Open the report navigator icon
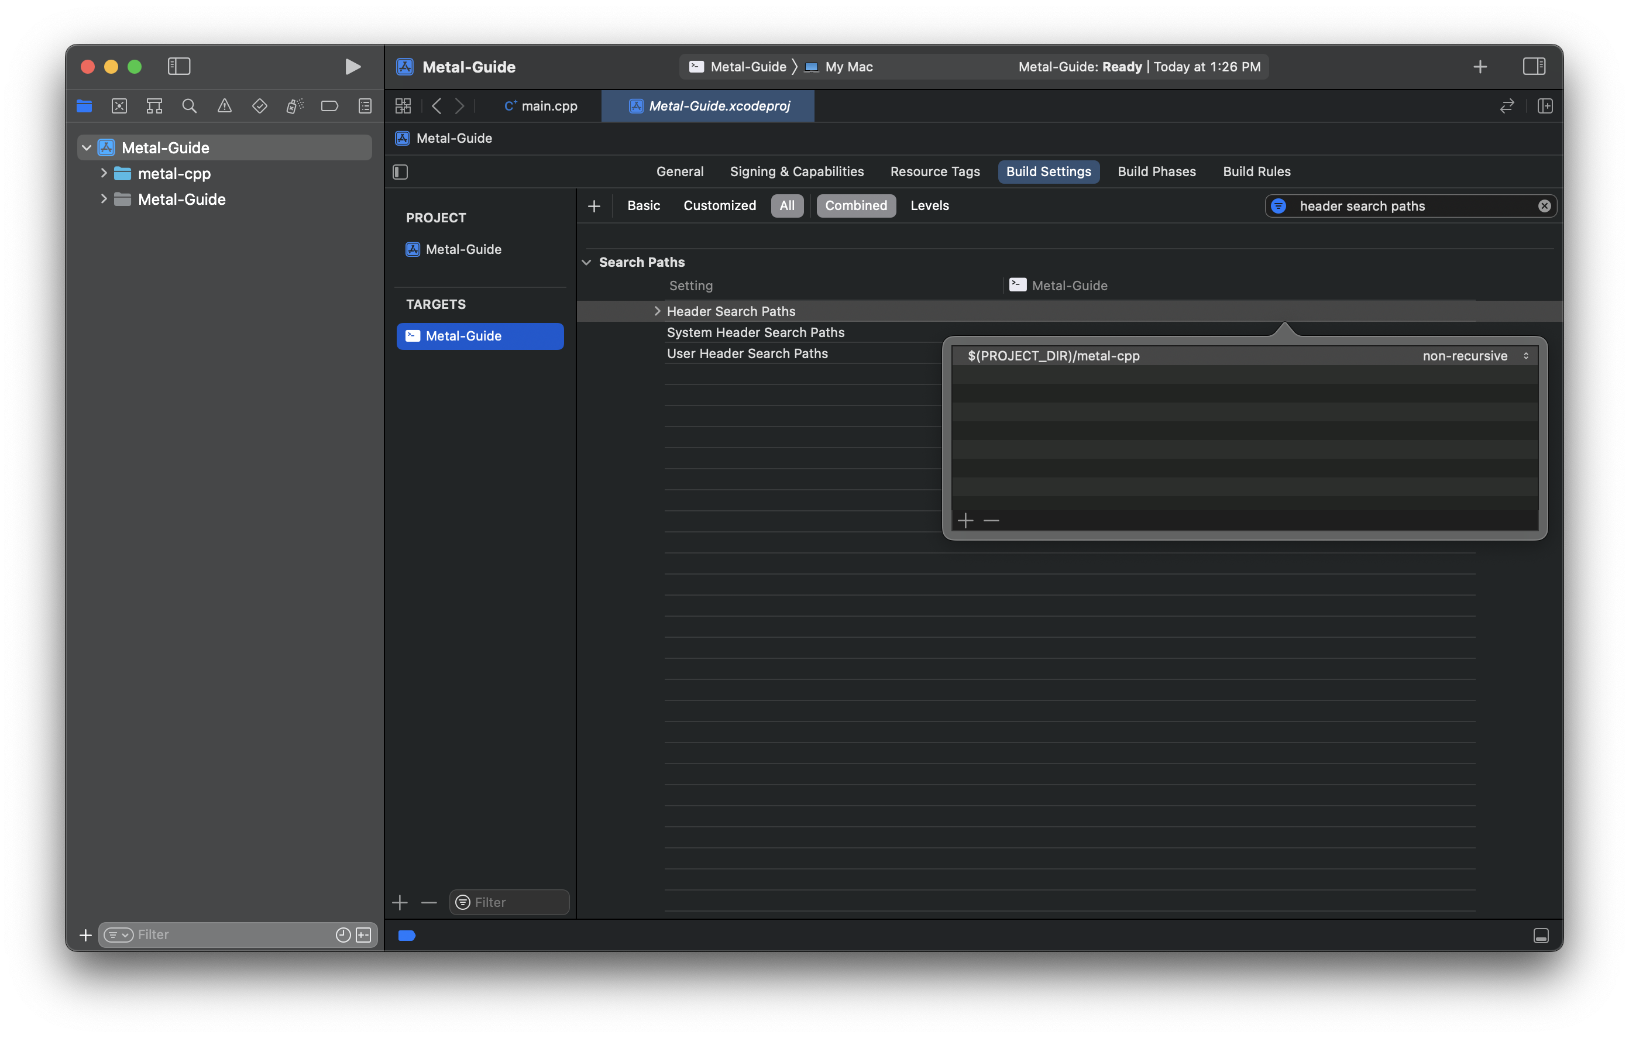1629x1038 pixels. 365,105
